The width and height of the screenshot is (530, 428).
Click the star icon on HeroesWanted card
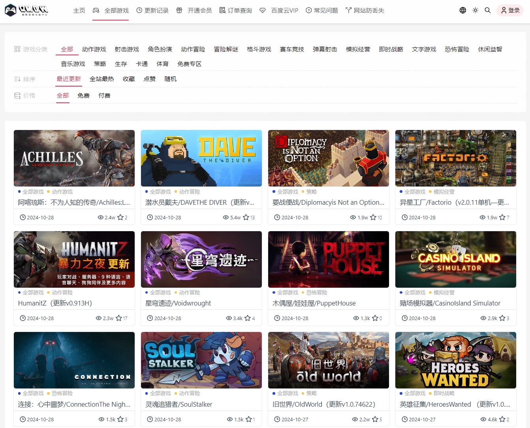point(502,419)
